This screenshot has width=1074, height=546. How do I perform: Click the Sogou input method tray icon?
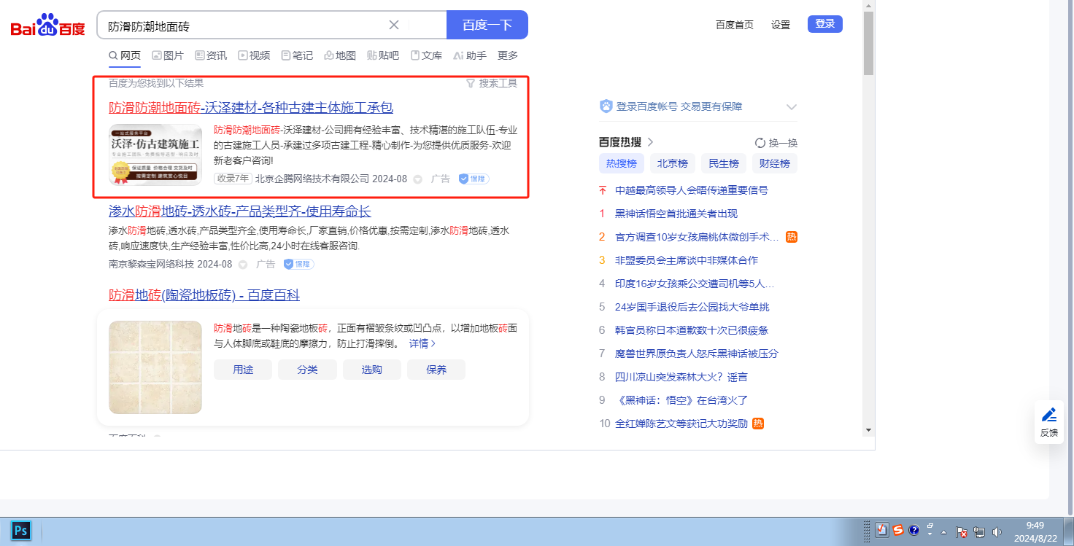click(898, 531)
